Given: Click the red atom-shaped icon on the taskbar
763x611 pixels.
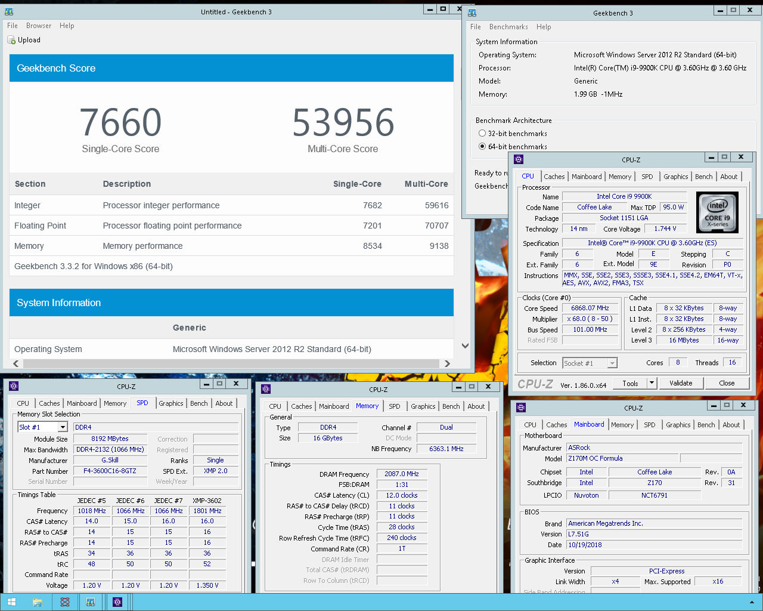Looking at the screenshot, I should pyautogui.click(x=65, y=602).
